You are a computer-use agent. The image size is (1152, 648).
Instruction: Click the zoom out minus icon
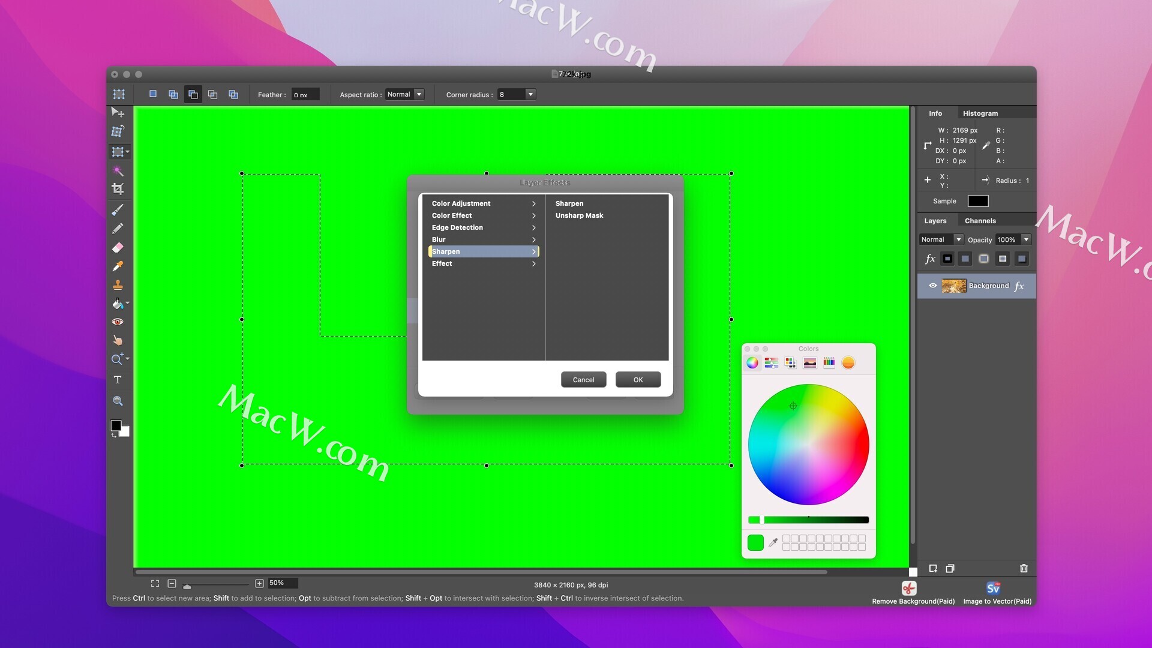[x=172, y=583]
